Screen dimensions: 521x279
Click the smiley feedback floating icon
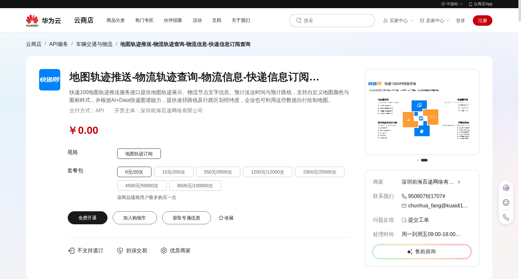[506, 202]
